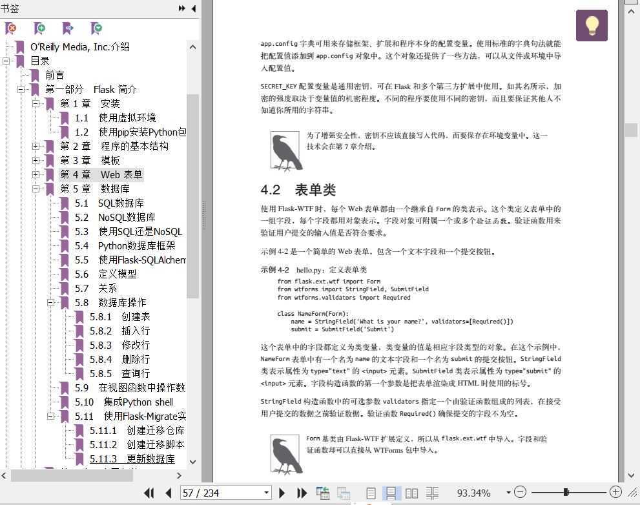Switch to continuous facing layout

432,493
